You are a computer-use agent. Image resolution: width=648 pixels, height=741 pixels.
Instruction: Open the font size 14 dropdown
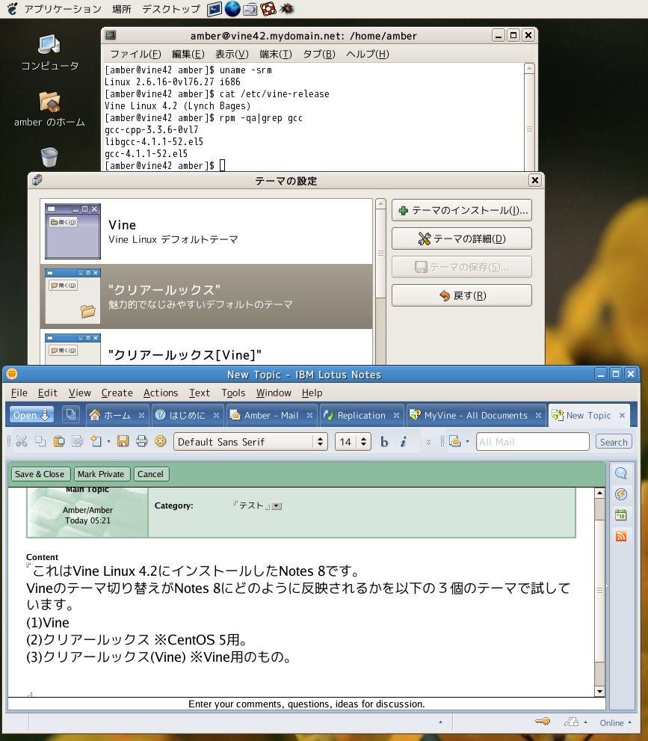pyautogui.click(x=363, y=442)
